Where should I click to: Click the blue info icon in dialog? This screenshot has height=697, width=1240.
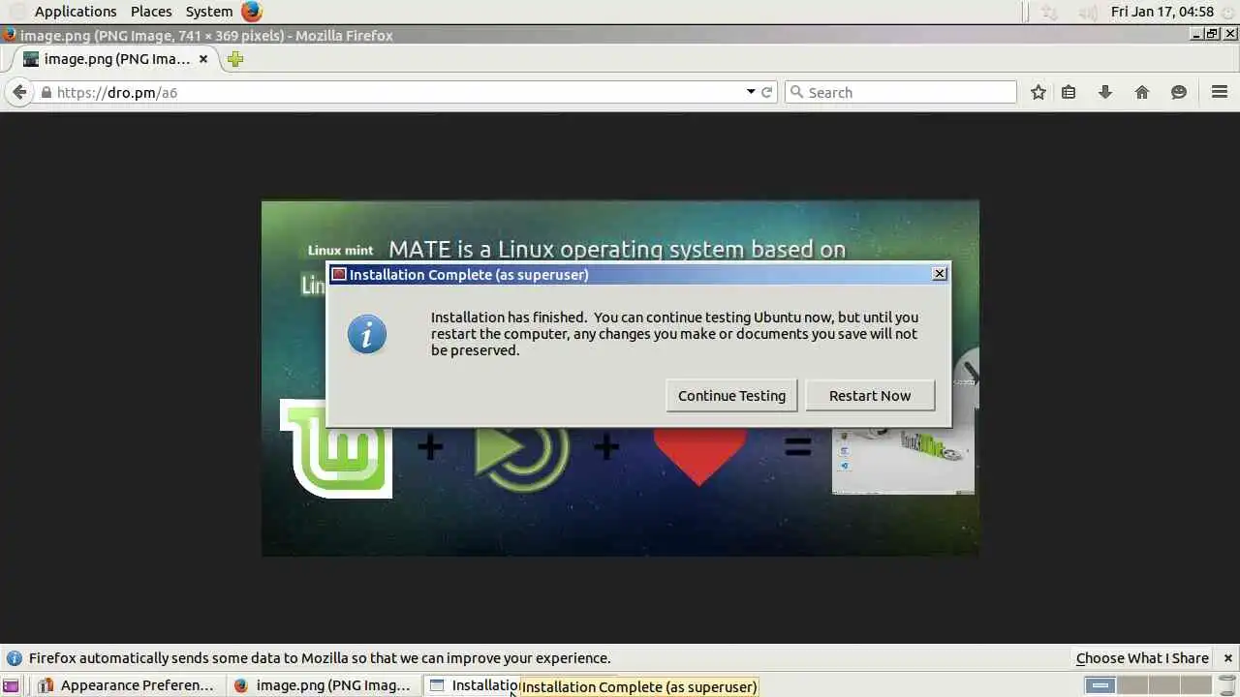pos(367,334)
